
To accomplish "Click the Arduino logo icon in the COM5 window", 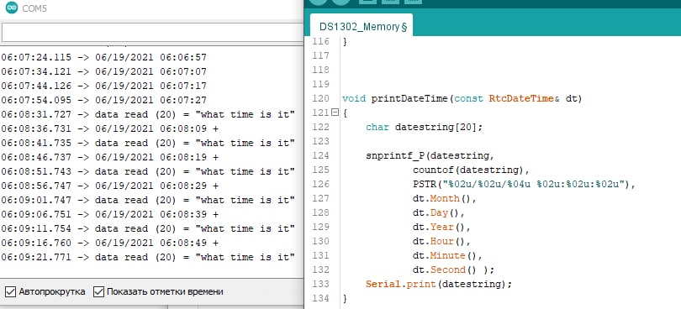I will point(12,8).
